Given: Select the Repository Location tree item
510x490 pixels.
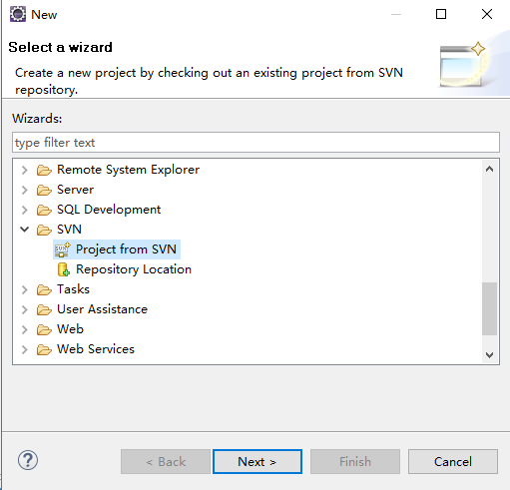Looking at the screenshot, I should 125,269.
